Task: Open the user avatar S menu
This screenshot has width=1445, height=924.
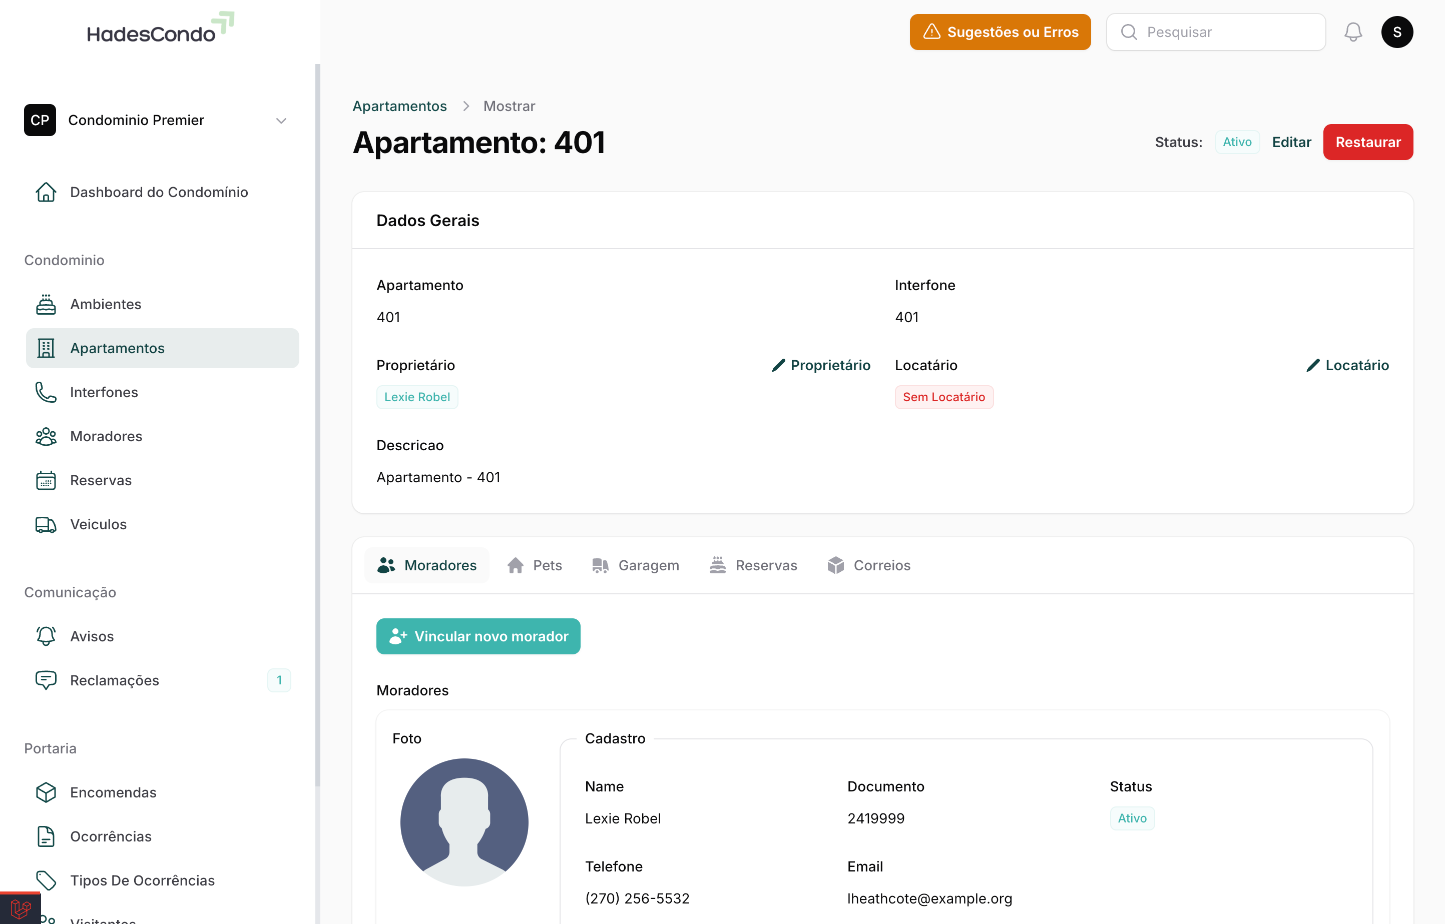Action: 1397,32
